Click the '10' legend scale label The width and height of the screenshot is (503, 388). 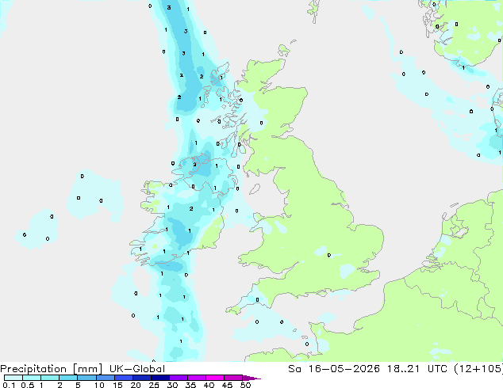[99, 385]
